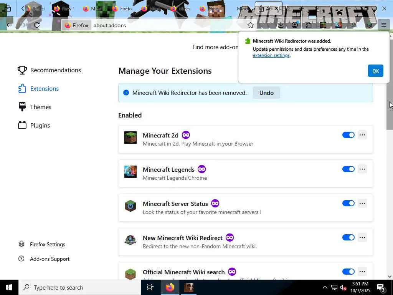Disable the Minecraft Legends extension toggle
Image resolution: width=393 pixels, height=295 pixels.
pos(348,169)
